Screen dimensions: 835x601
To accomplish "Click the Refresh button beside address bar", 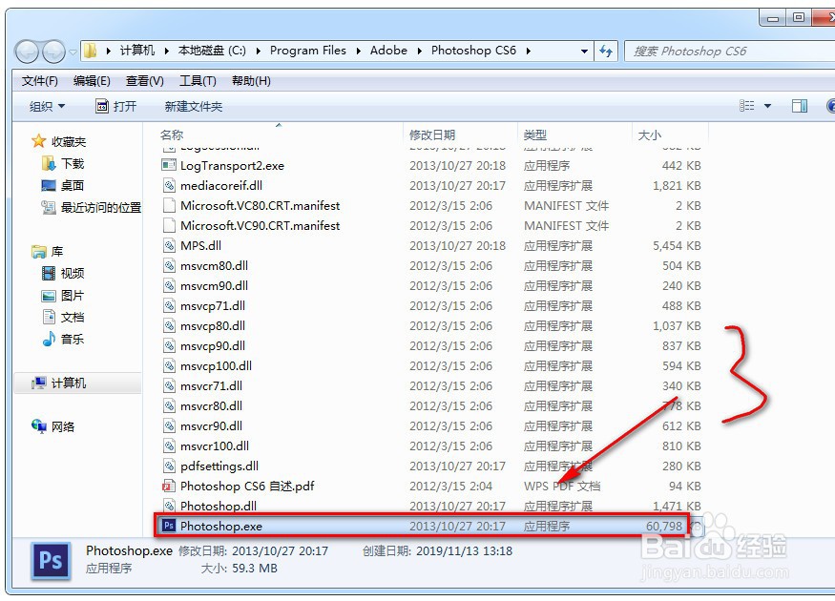I will pyautogui.click(x=606, y=52).
